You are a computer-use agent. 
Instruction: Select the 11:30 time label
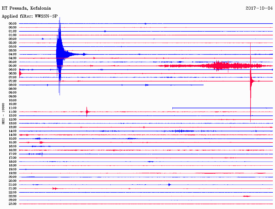tap(13, 112)
